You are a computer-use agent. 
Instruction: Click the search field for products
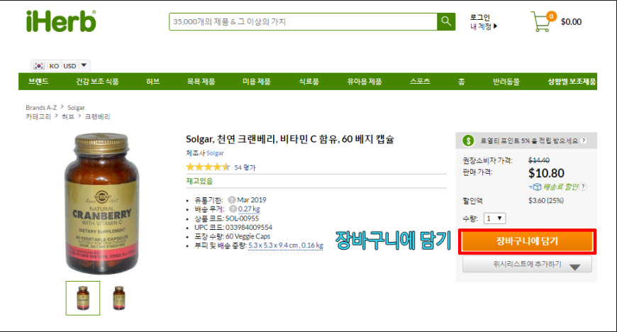[x=303, y=22]
